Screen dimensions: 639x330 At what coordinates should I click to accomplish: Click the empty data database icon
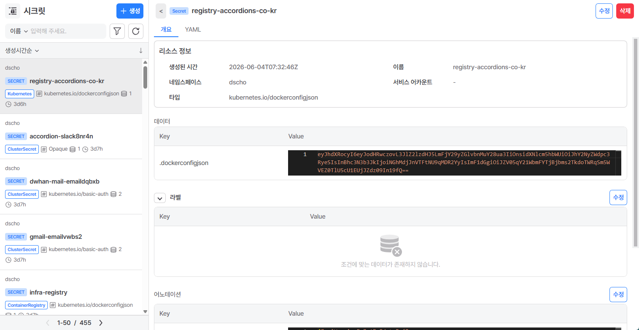[391, 246]
